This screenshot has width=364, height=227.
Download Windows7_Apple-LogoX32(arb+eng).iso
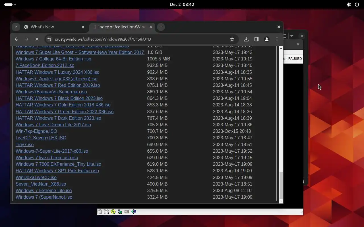(x=56, y=79)
